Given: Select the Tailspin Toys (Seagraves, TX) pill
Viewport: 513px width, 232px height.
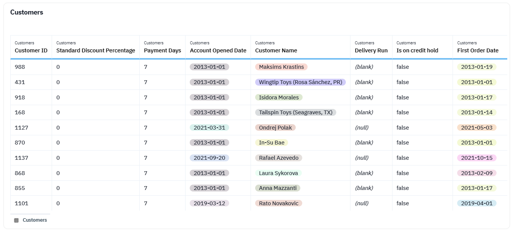Looking at the screenshot, I should (x=295, y=112).
